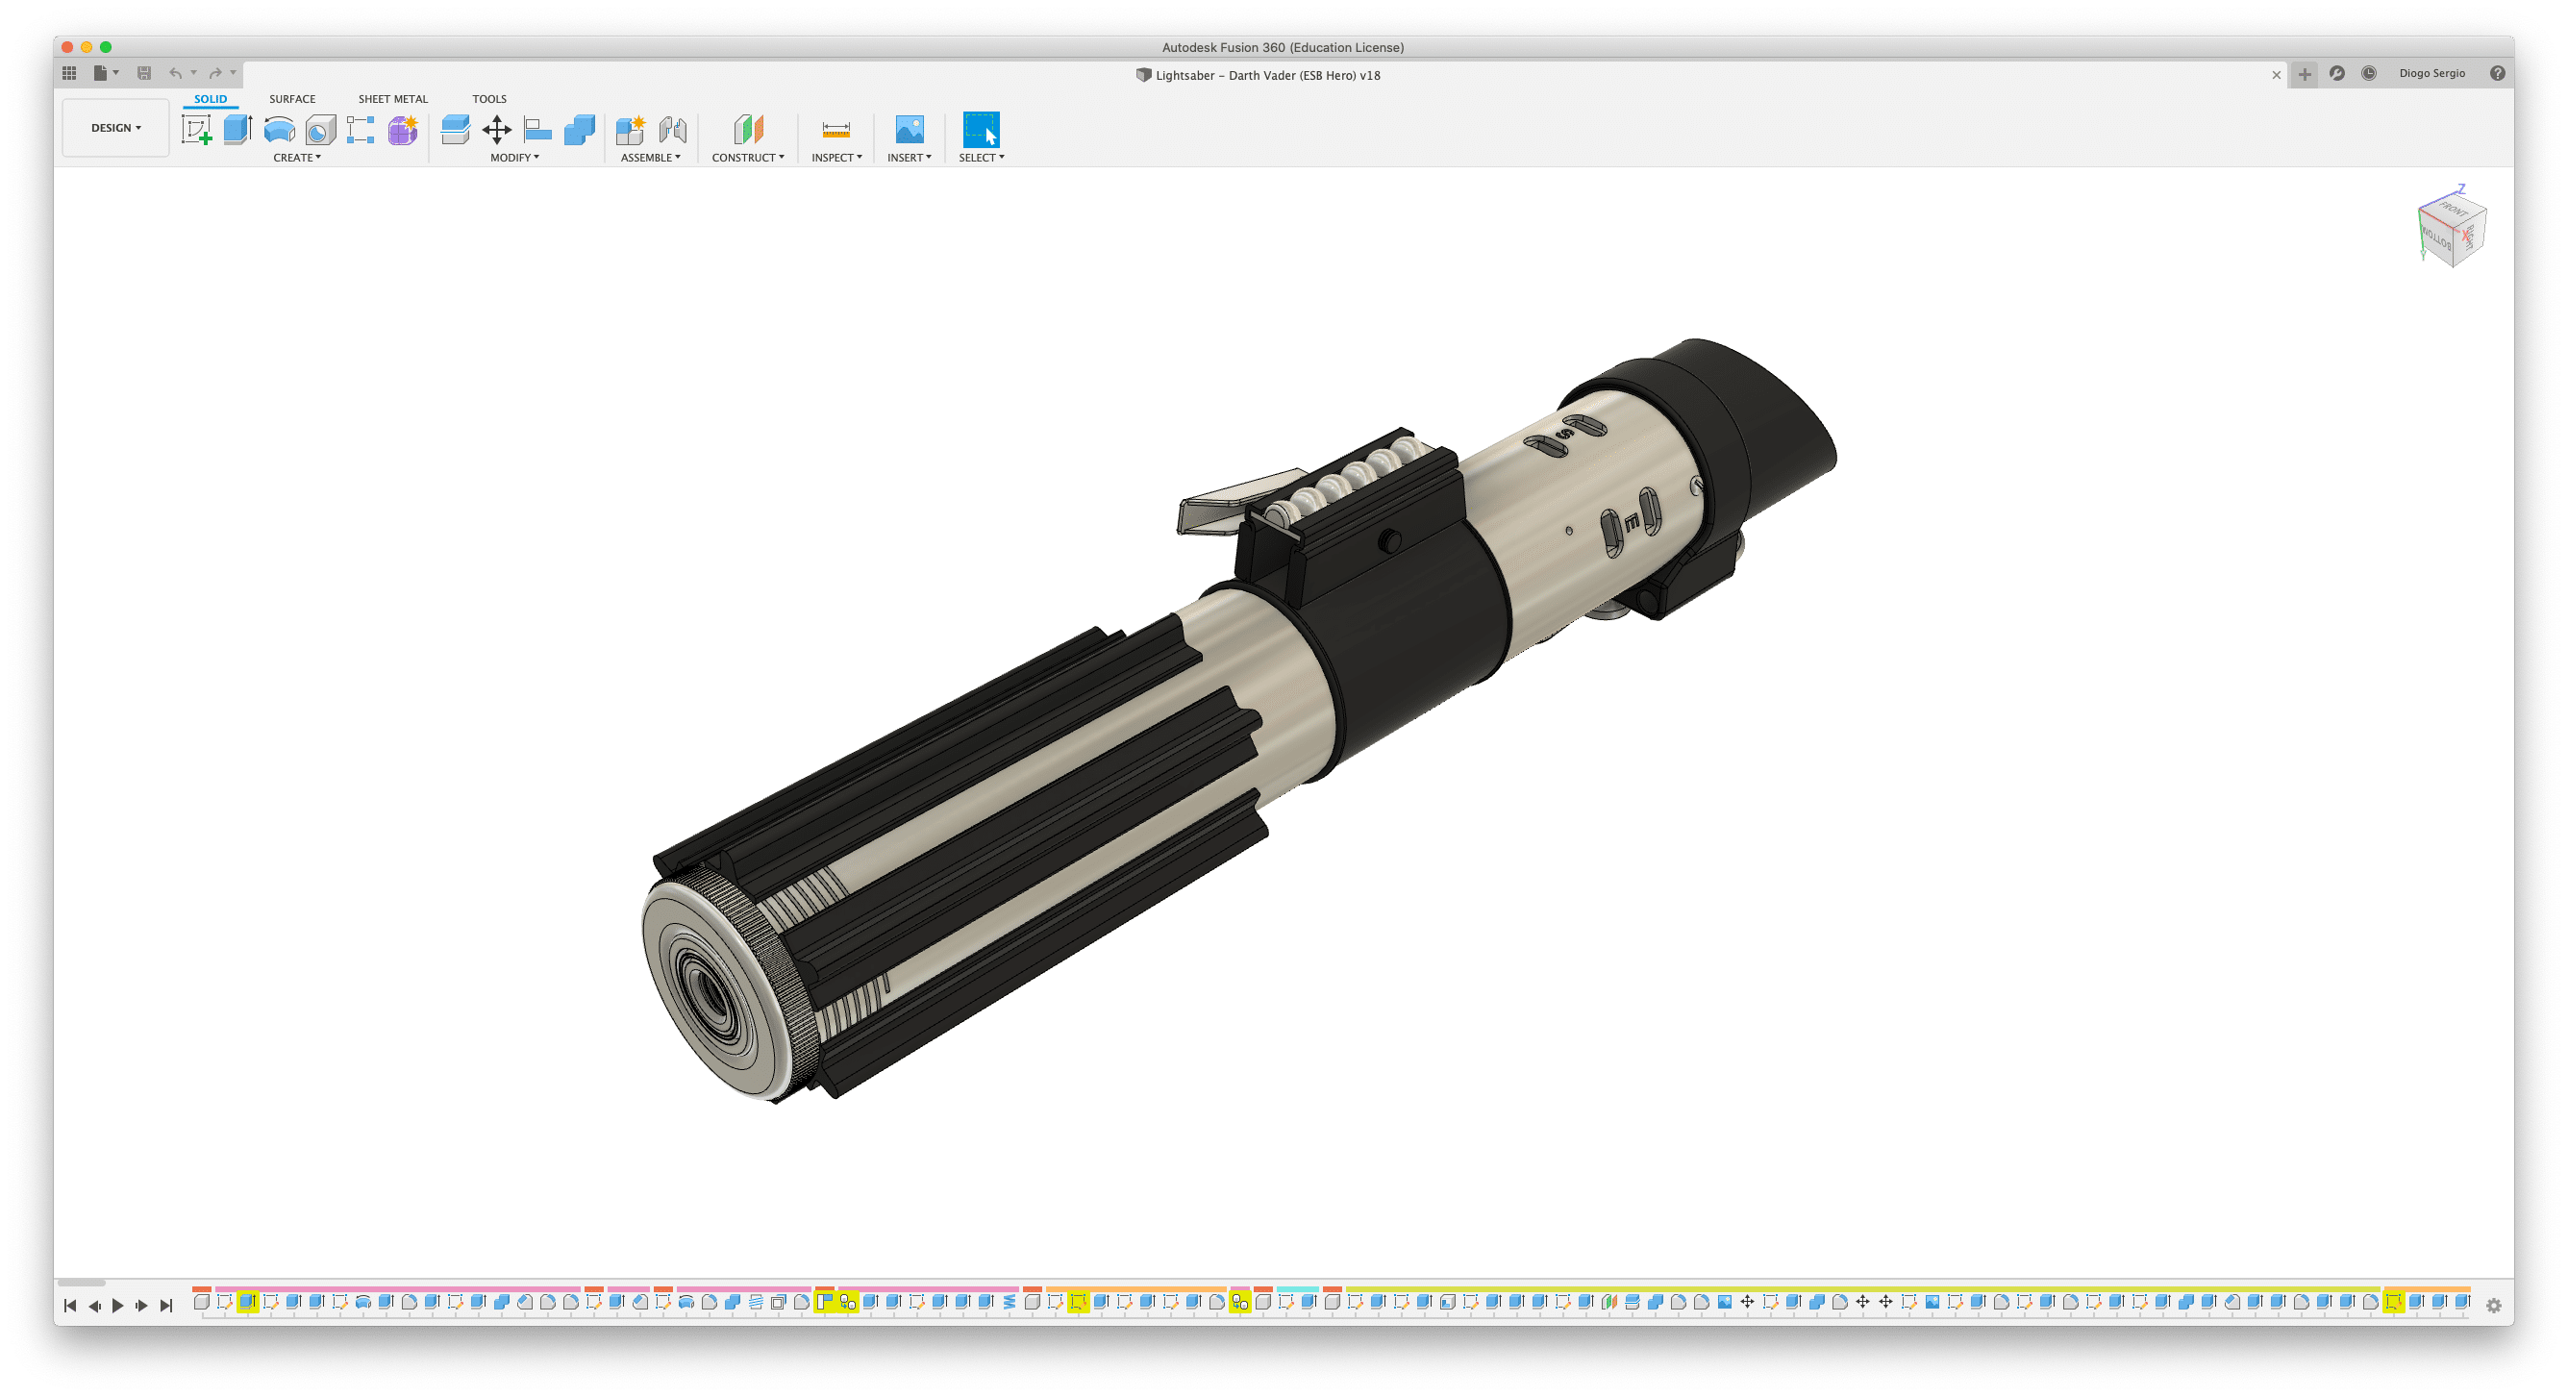This screenshot has width=2568, height=1397.
Task: Jump timeline to the end
Action: (165, 1306)
